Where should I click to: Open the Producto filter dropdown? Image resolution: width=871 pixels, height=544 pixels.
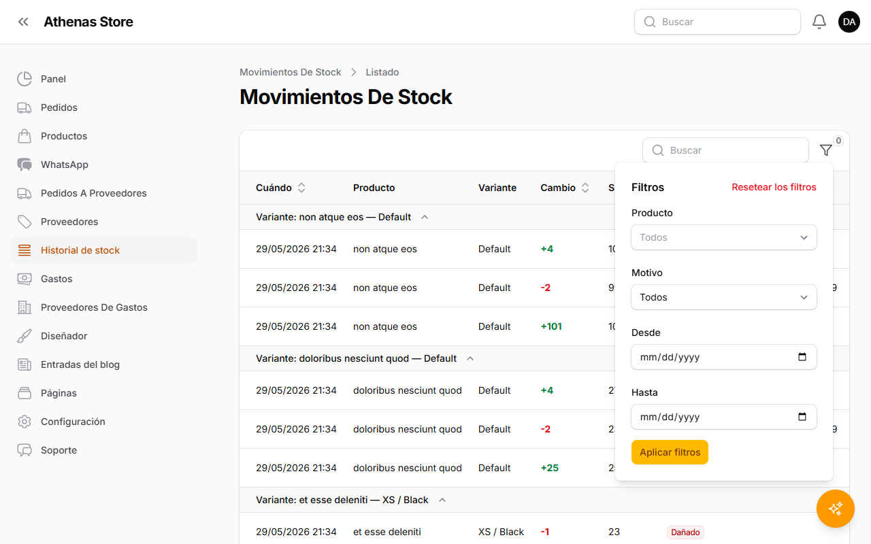[724, 237]
